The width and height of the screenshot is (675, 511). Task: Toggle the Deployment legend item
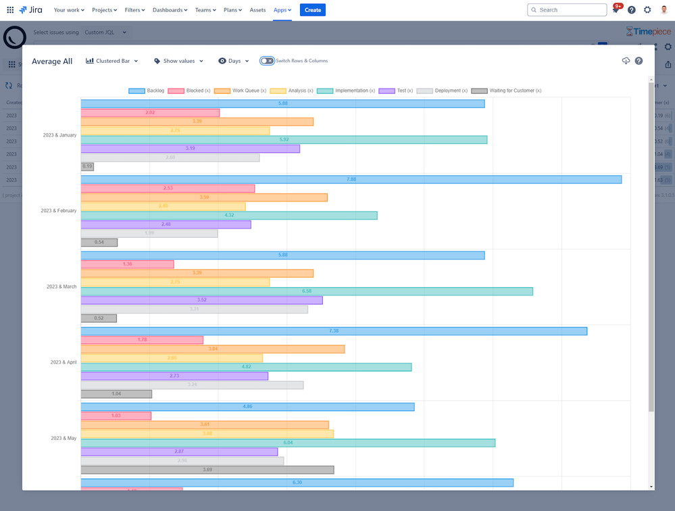(x=442, y=91)
